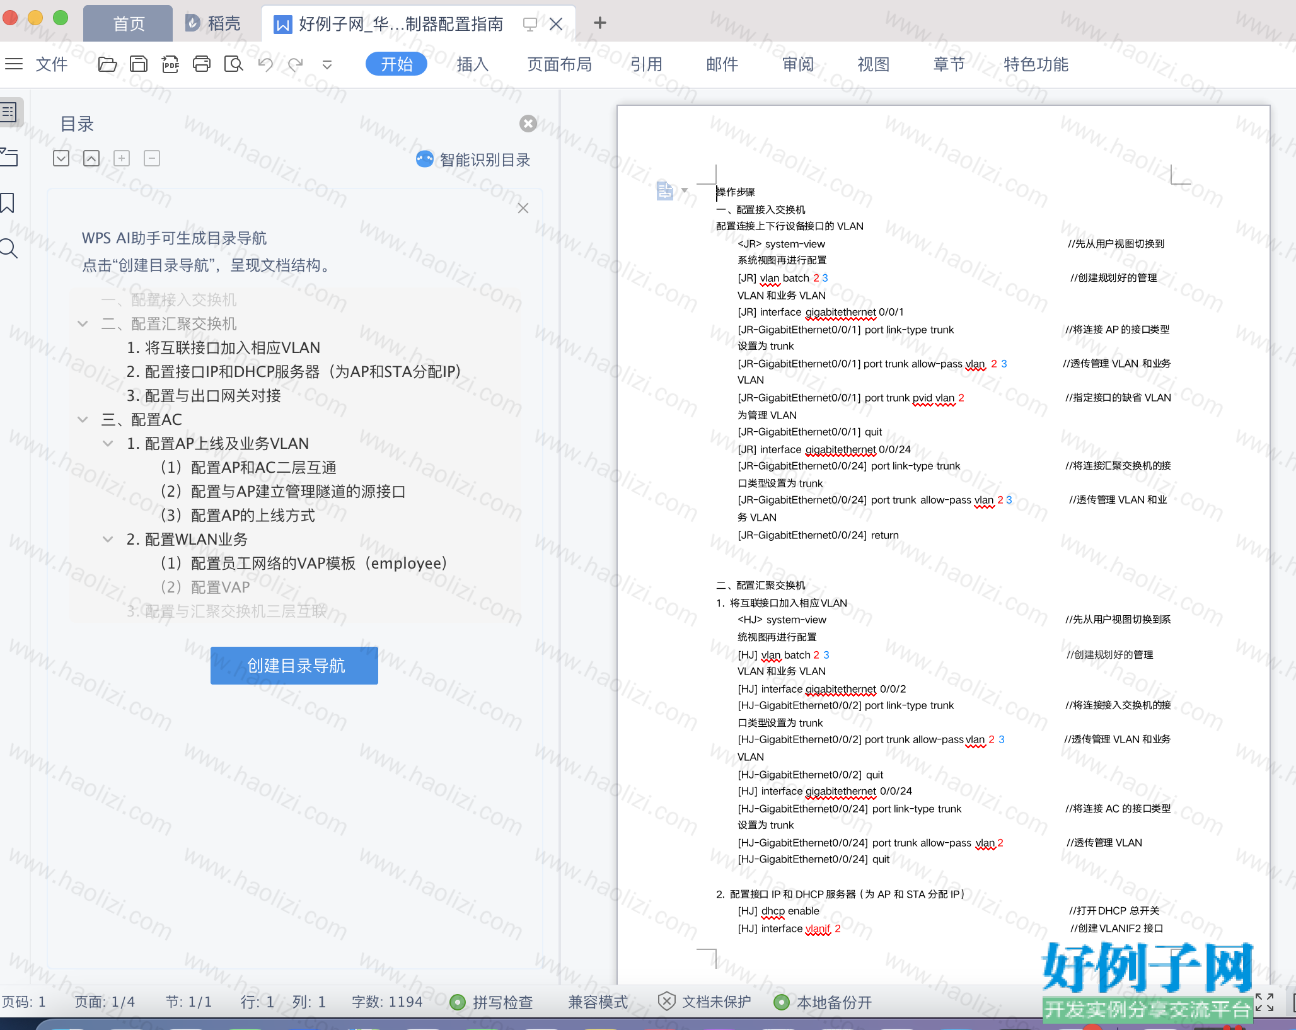Switch to 审阅 ribbon tab
Viewport: 1296px width, 1030px height.
pos(797,64)
